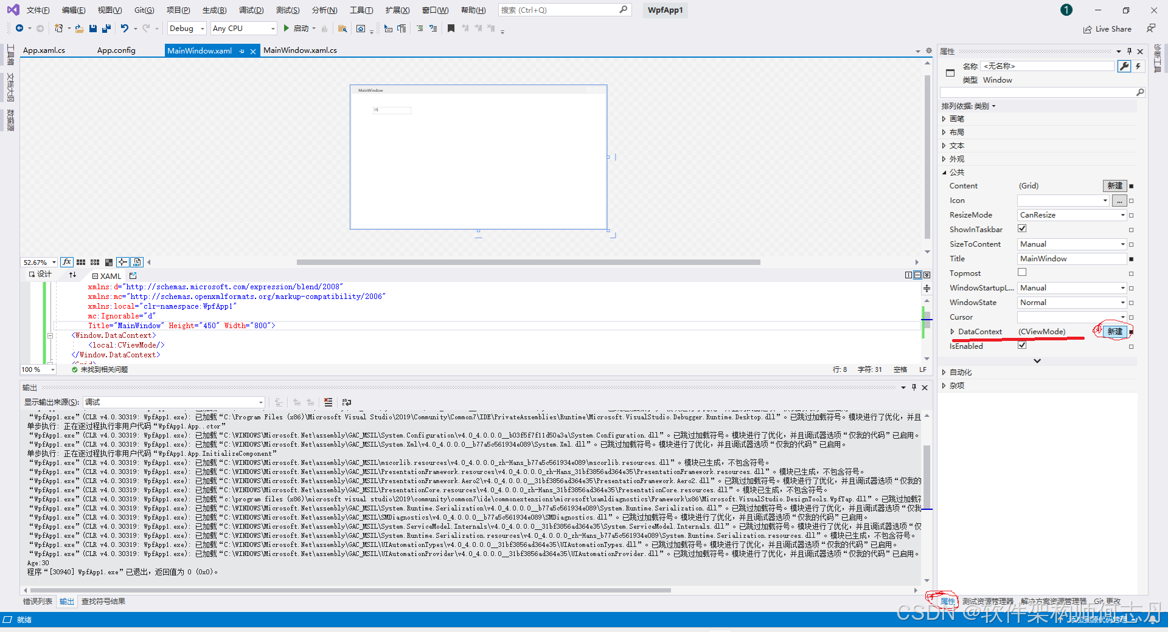Viewport: 1168px width, 632px height.
Task: Click the Save All toolbar icon
Action: [106, 29]
